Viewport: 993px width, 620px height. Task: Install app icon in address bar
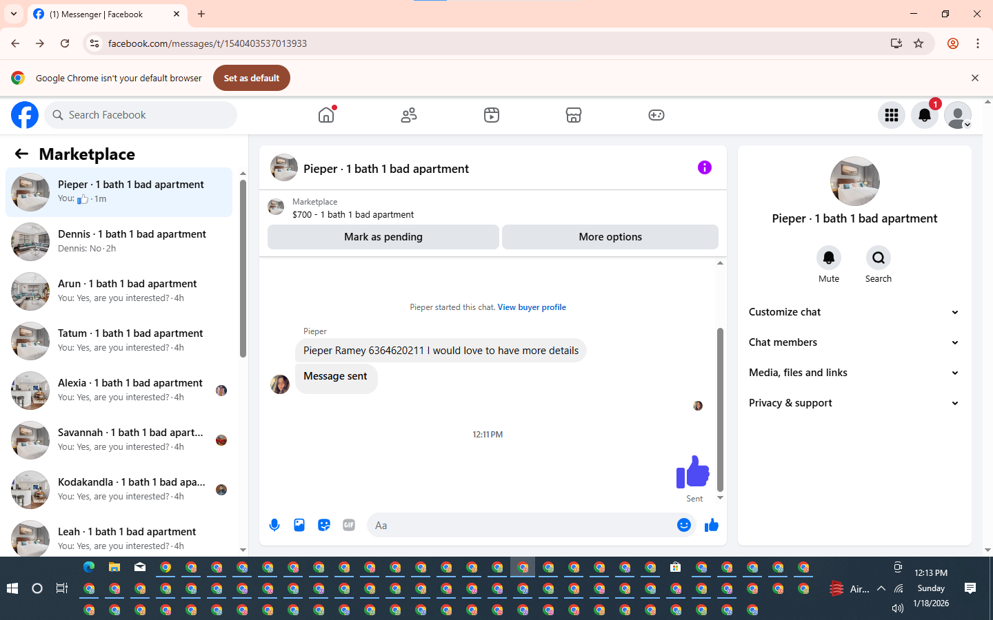pyautogui.click(x=896, y=43)
